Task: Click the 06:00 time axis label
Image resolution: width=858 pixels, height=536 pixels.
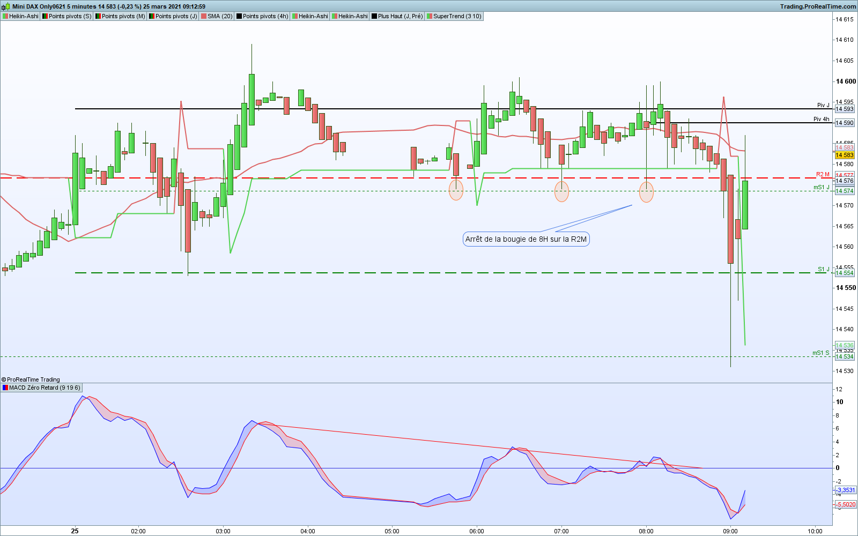Action: click(477, 531)
